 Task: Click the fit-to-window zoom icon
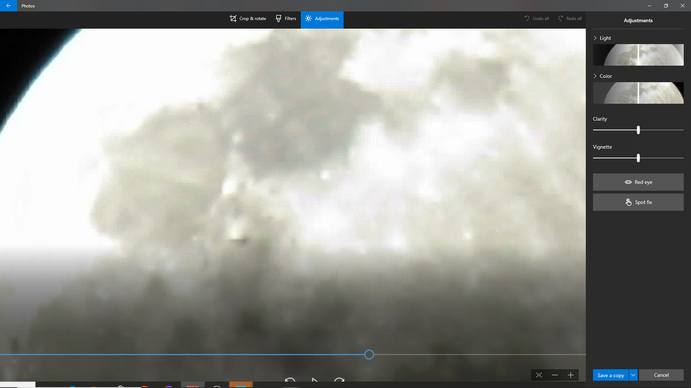pyautogui.click(x=539, y=375)
